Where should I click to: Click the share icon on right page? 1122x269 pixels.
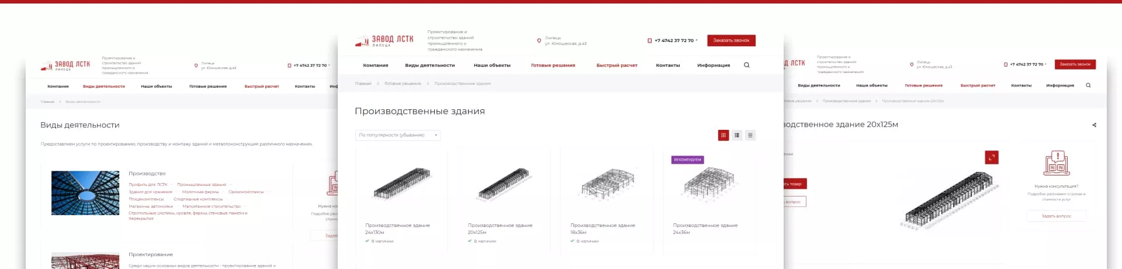coord(1094,125)
